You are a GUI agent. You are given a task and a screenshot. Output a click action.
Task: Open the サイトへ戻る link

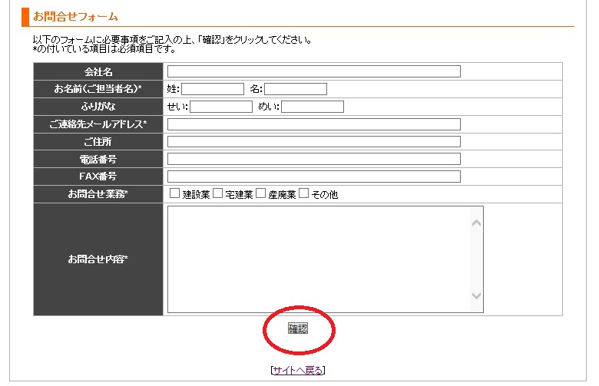pos(298,371)
